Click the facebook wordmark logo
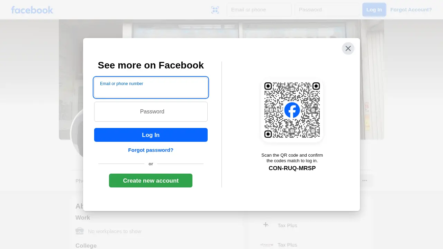Screen dimensions: 443x249 point(32,10)
